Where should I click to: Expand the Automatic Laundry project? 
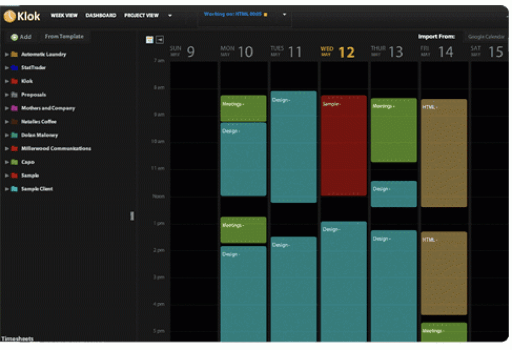pyautogui.click(x=6, y=55)
